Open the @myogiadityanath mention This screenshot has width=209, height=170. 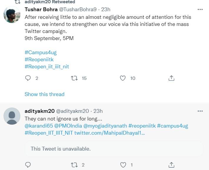click(105, 126)
